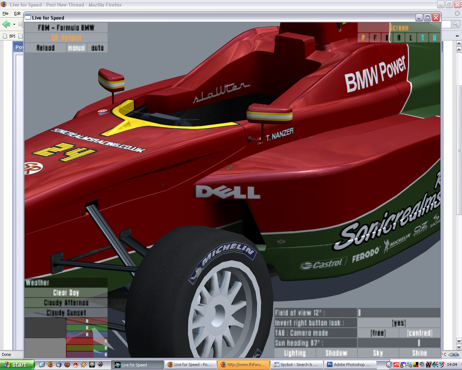The image size is (462, 370).
Task: Open the Shadow tab
Action: pyautogui.click(x=336, y=353)
